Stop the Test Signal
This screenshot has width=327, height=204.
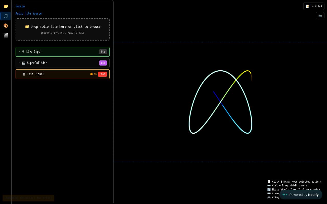[102, 74]
